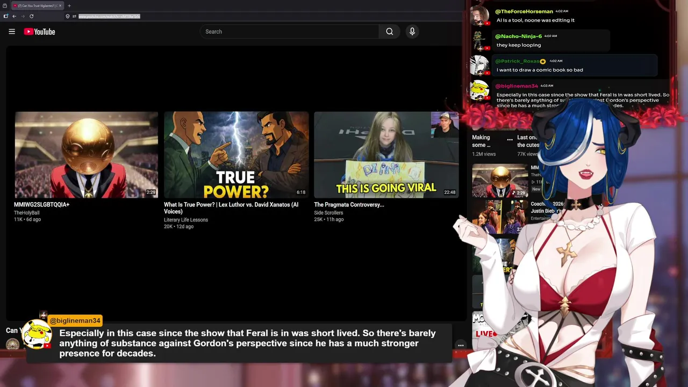The width and height of the screenshot is (688, 387).
Task: Click the Pikachu avatar on bottom comment overlay
Action: click(37, 334)
